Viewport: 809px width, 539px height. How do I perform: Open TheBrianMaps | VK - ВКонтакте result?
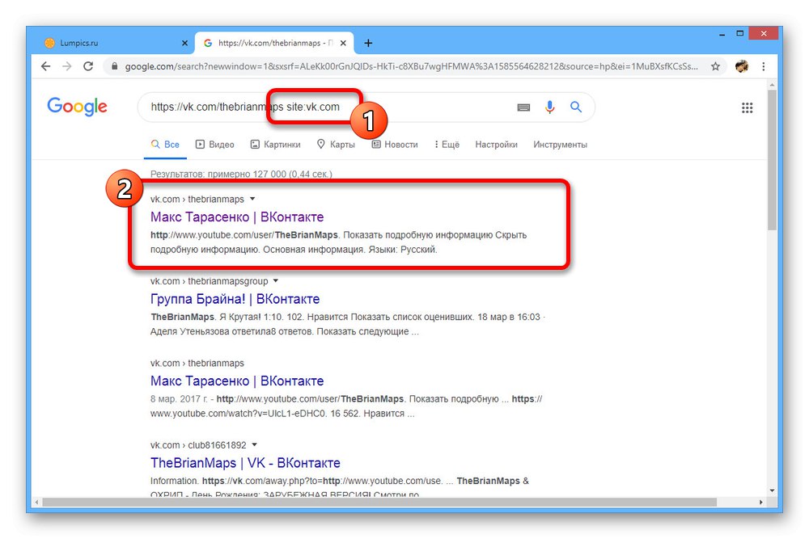245,463
